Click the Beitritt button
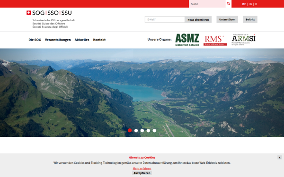Image resolution: width=284 pixels, height=177 pixels. point(250,19)
